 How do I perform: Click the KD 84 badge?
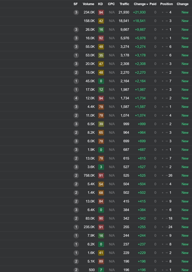[x=101, y=201]
